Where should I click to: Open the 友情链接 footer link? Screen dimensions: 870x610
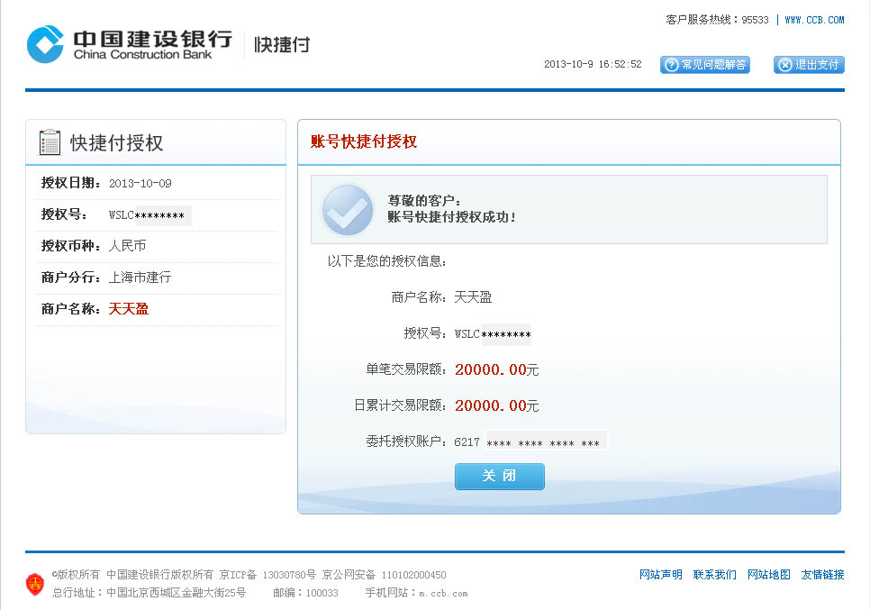coord(822,575)
